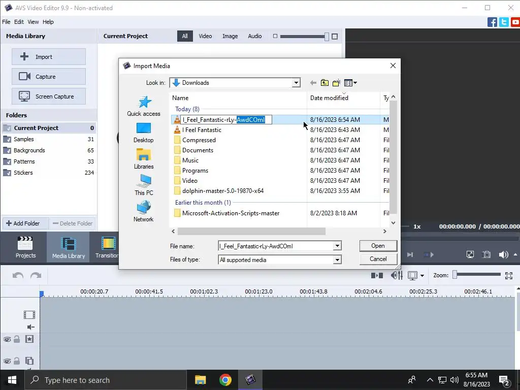Image resolution: width=520 pixels, height=390 pixels.
Task: Click the Screen Capture button
Action: pos(49,96)
